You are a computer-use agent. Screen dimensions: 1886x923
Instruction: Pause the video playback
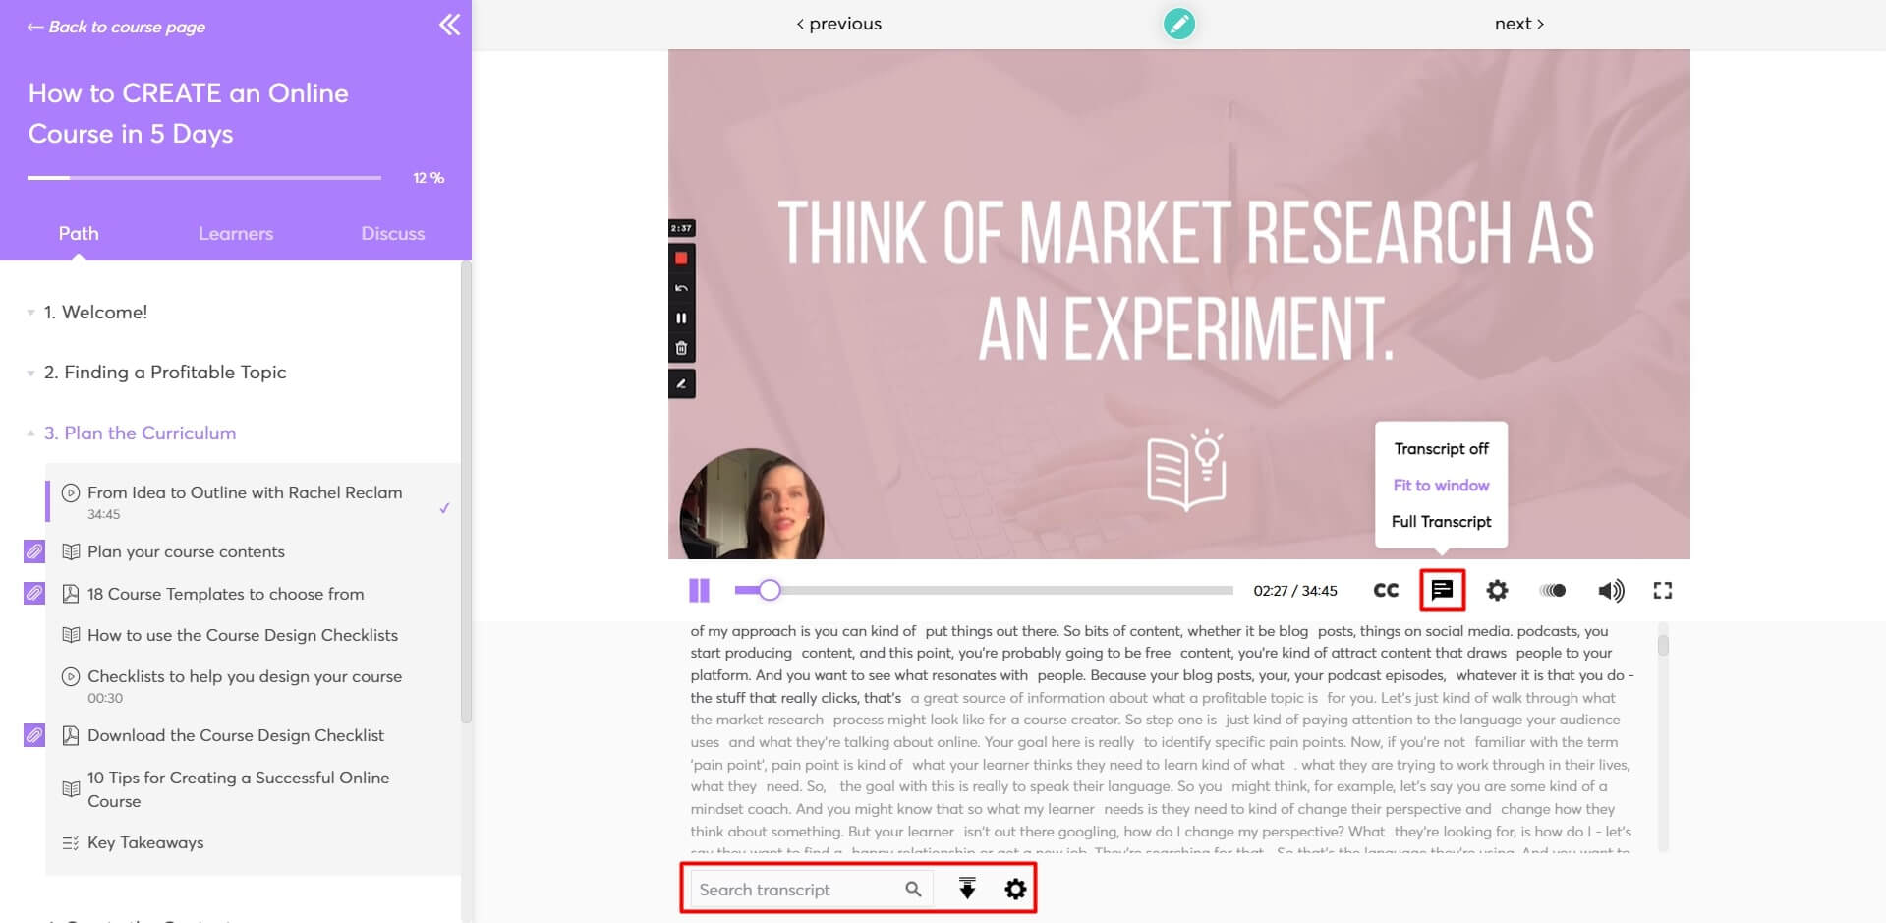699,590
